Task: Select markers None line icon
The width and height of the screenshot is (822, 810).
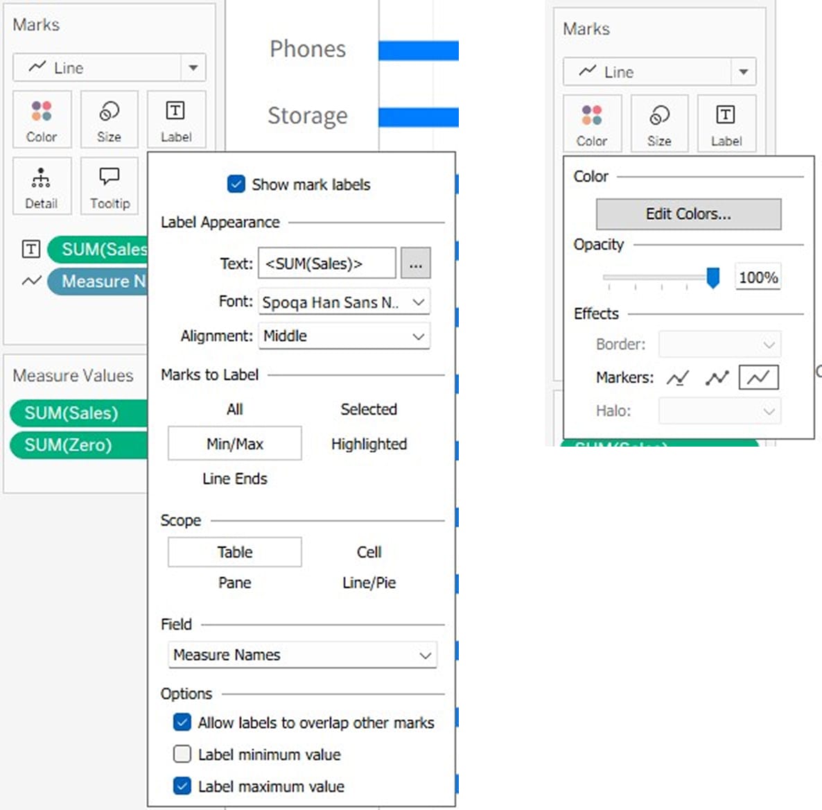Action: coord(758,378)
